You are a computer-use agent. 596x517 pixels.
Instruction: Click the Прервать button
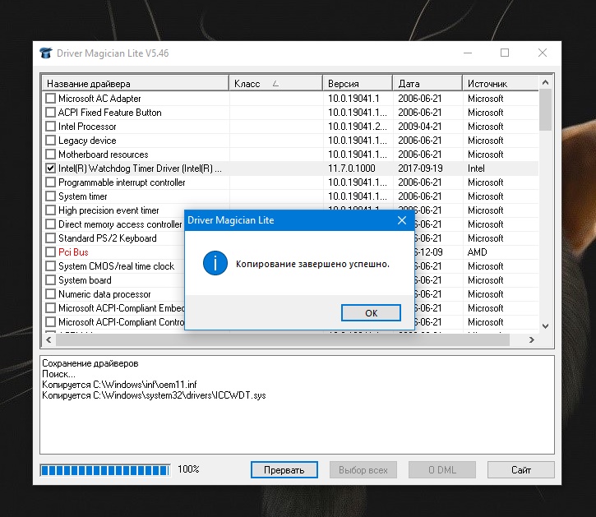point(284,470)
